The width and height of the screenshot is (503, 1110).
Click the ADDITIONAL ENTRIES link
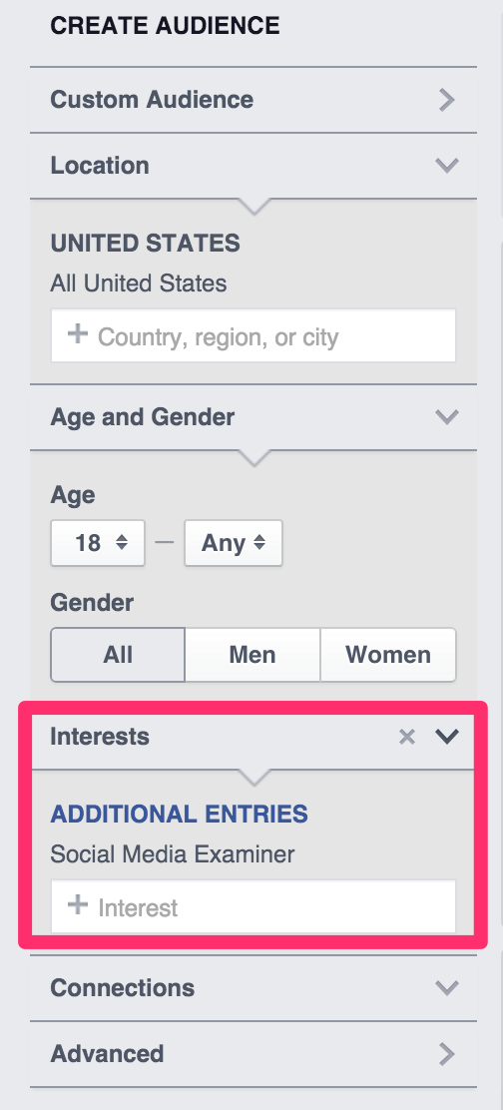[179, 815]
